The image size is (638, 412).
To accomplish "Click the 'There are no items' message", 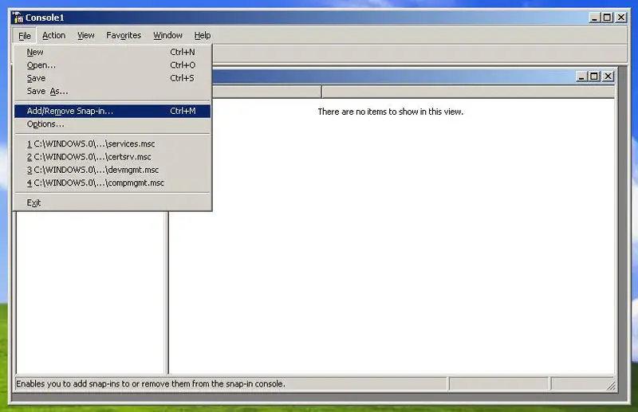I will point(391,112).
